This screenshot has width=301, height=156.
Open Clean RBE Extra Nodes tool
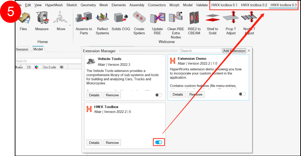[176, 18]
